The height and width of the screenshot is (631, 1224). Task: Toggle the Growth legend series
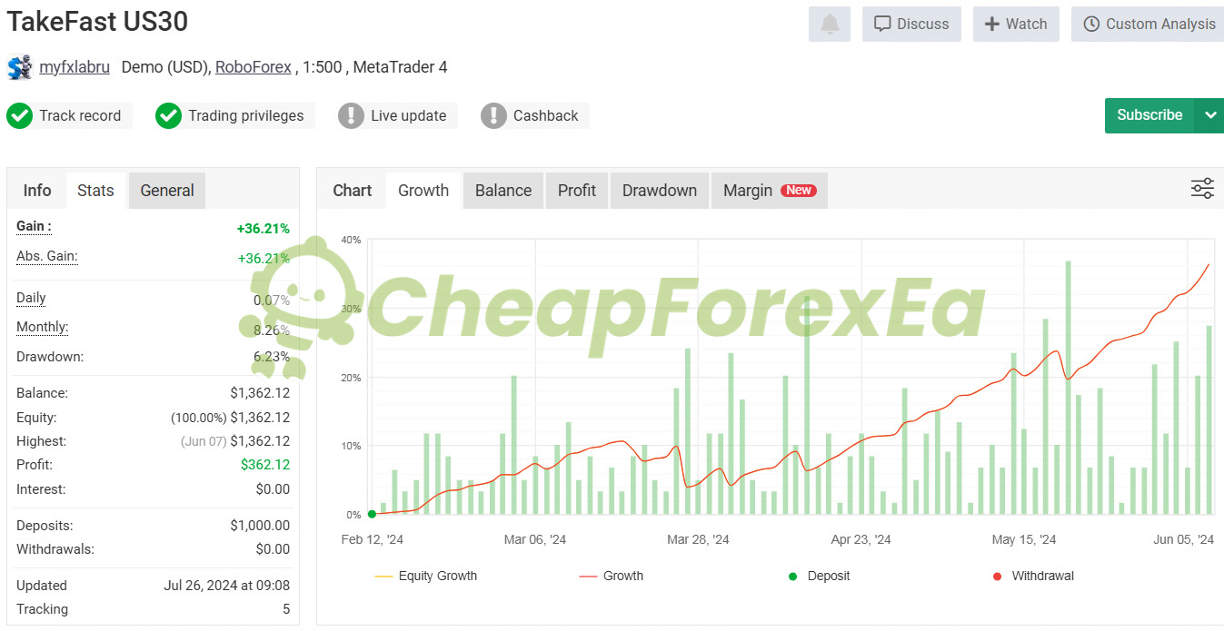click(611, 577)
